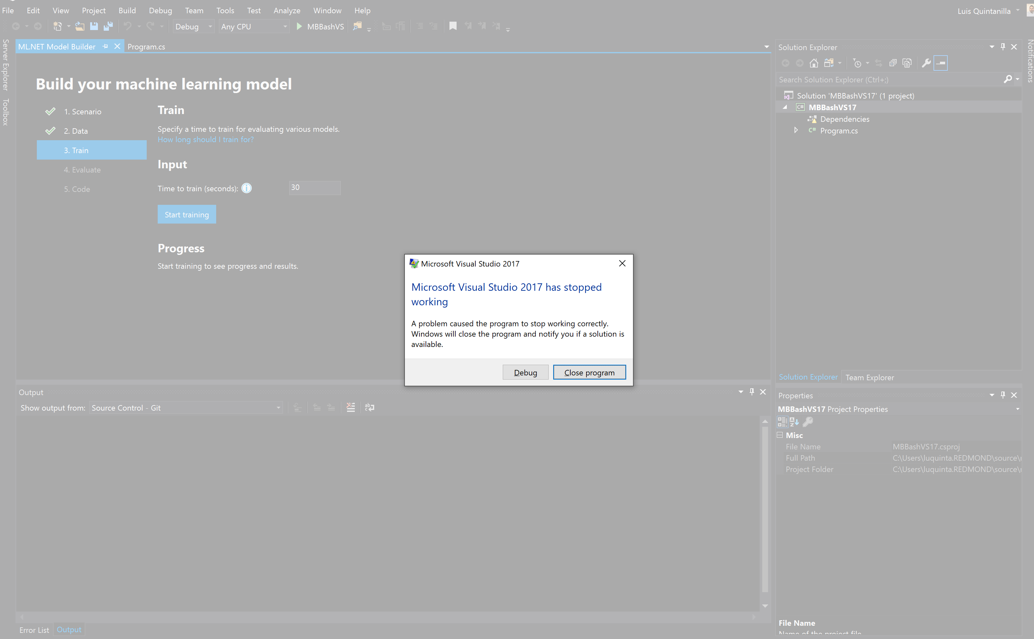This screenshot has height=639, width=1034.
Task: Click the Properties wrench icon in Solution Explorer
Action: 926,63
